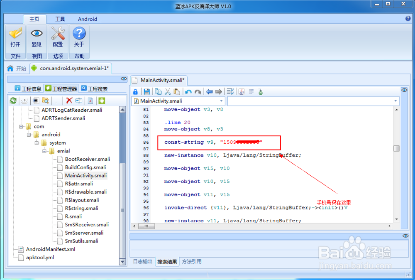Collapse the android folder node
415x280 pixels.
pyautogui.click(x=29, y=135)
